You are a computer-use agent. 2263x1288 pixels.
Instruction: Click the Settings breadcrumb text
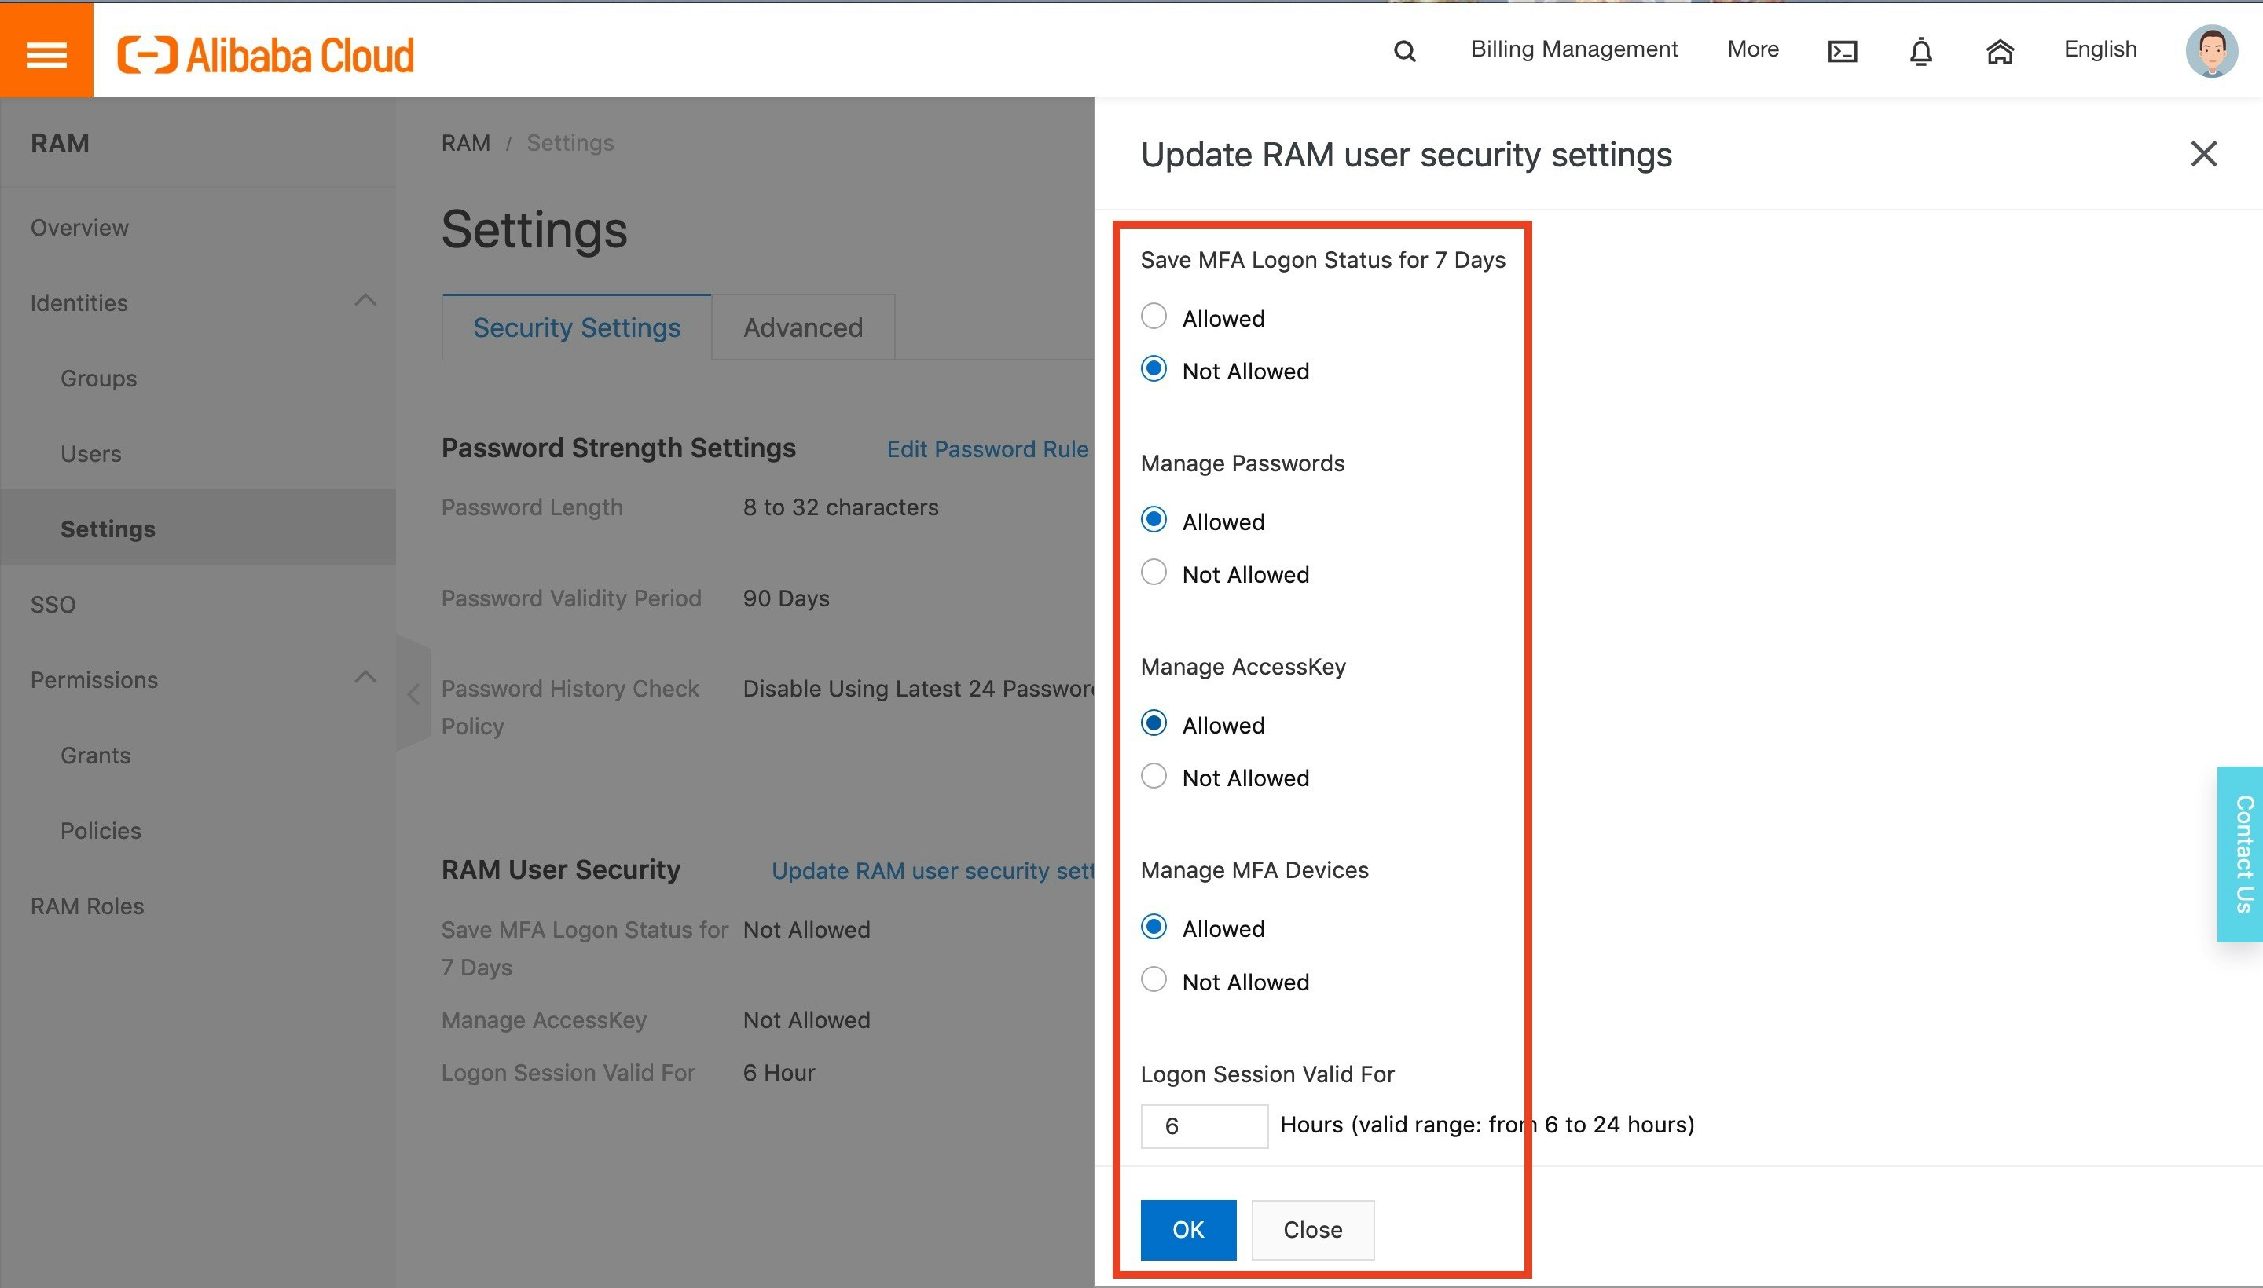[x=570, y=142]
